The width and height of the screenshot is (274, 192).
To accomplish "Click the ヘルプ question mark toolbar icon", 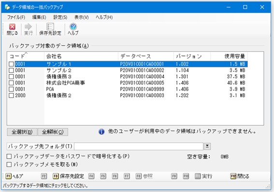I will [73, 29].
